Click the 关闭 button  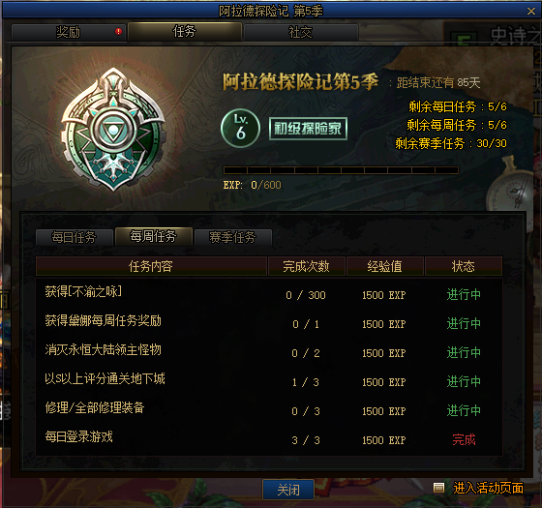[288, 490]
